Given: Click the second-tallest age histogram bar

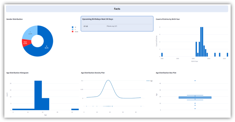Looking at the screenshot, I should [x=45, y=104].
